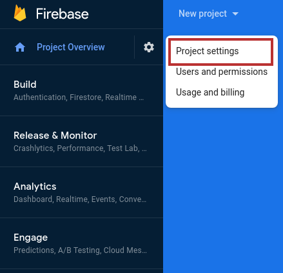This screenshot has width=283, height=273.
Task: Click Authentication, Firestore, Realtime subtitle under Build
Action: tap(79, 97)
